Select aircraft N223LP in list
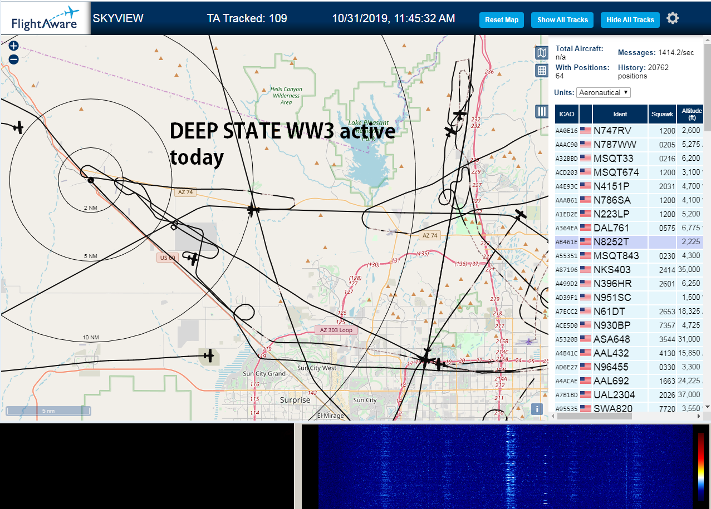The width and height of the screenshot is (711, 509). (629, 214)
